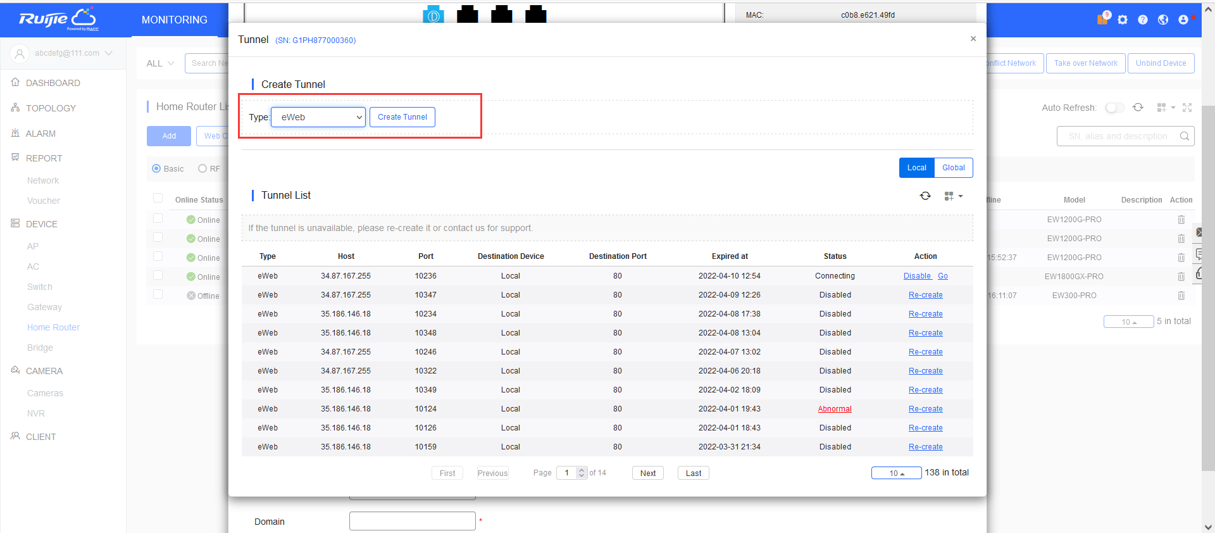Viewport: 1215px width, 533px height.
Task: Click the Take over Network button
Action: (x=1086, y=63)
